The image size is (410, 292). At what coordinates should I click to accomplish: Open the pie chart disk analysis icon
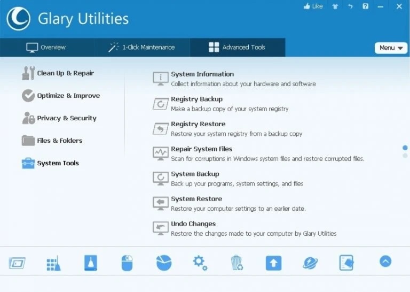point(163,263)
